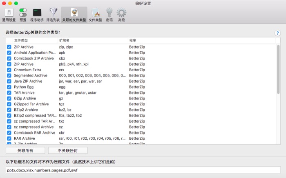
Task: Uncheck the Android Application Package checkbox
Action: coord(9,53)
